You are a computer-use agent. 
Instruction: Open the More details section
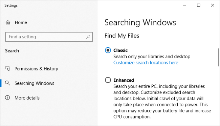[27, 98]
